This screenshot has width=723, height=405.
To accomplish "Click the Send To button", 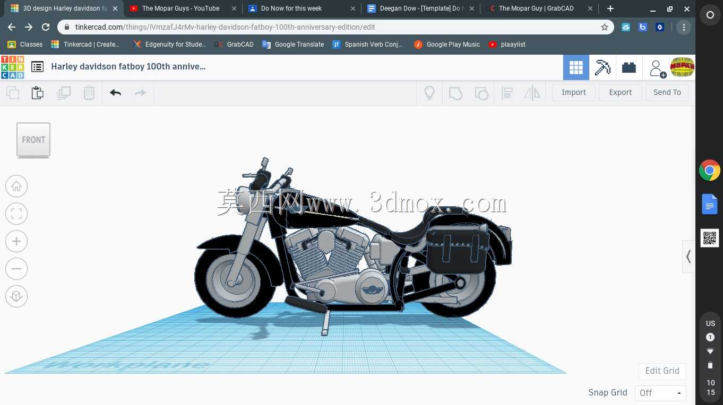I will [667, 92].
